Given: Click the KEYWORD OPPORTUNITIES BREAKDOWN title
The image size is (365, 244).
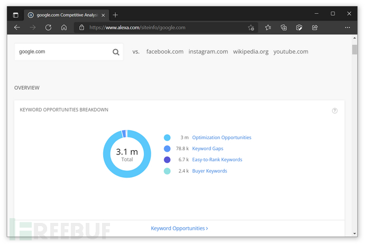Looking at the screenshot, I should [x=64, y=110].
